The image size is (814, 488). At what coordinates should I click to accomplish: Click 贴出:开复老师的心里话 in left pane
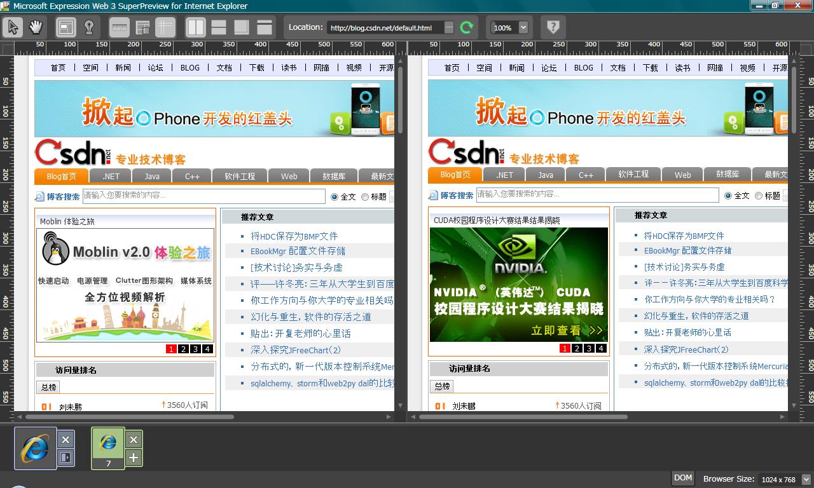301,333
